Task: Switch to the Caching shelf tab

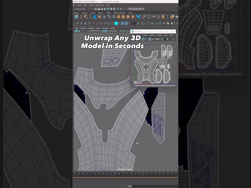Action: click(x=76, y=13)
